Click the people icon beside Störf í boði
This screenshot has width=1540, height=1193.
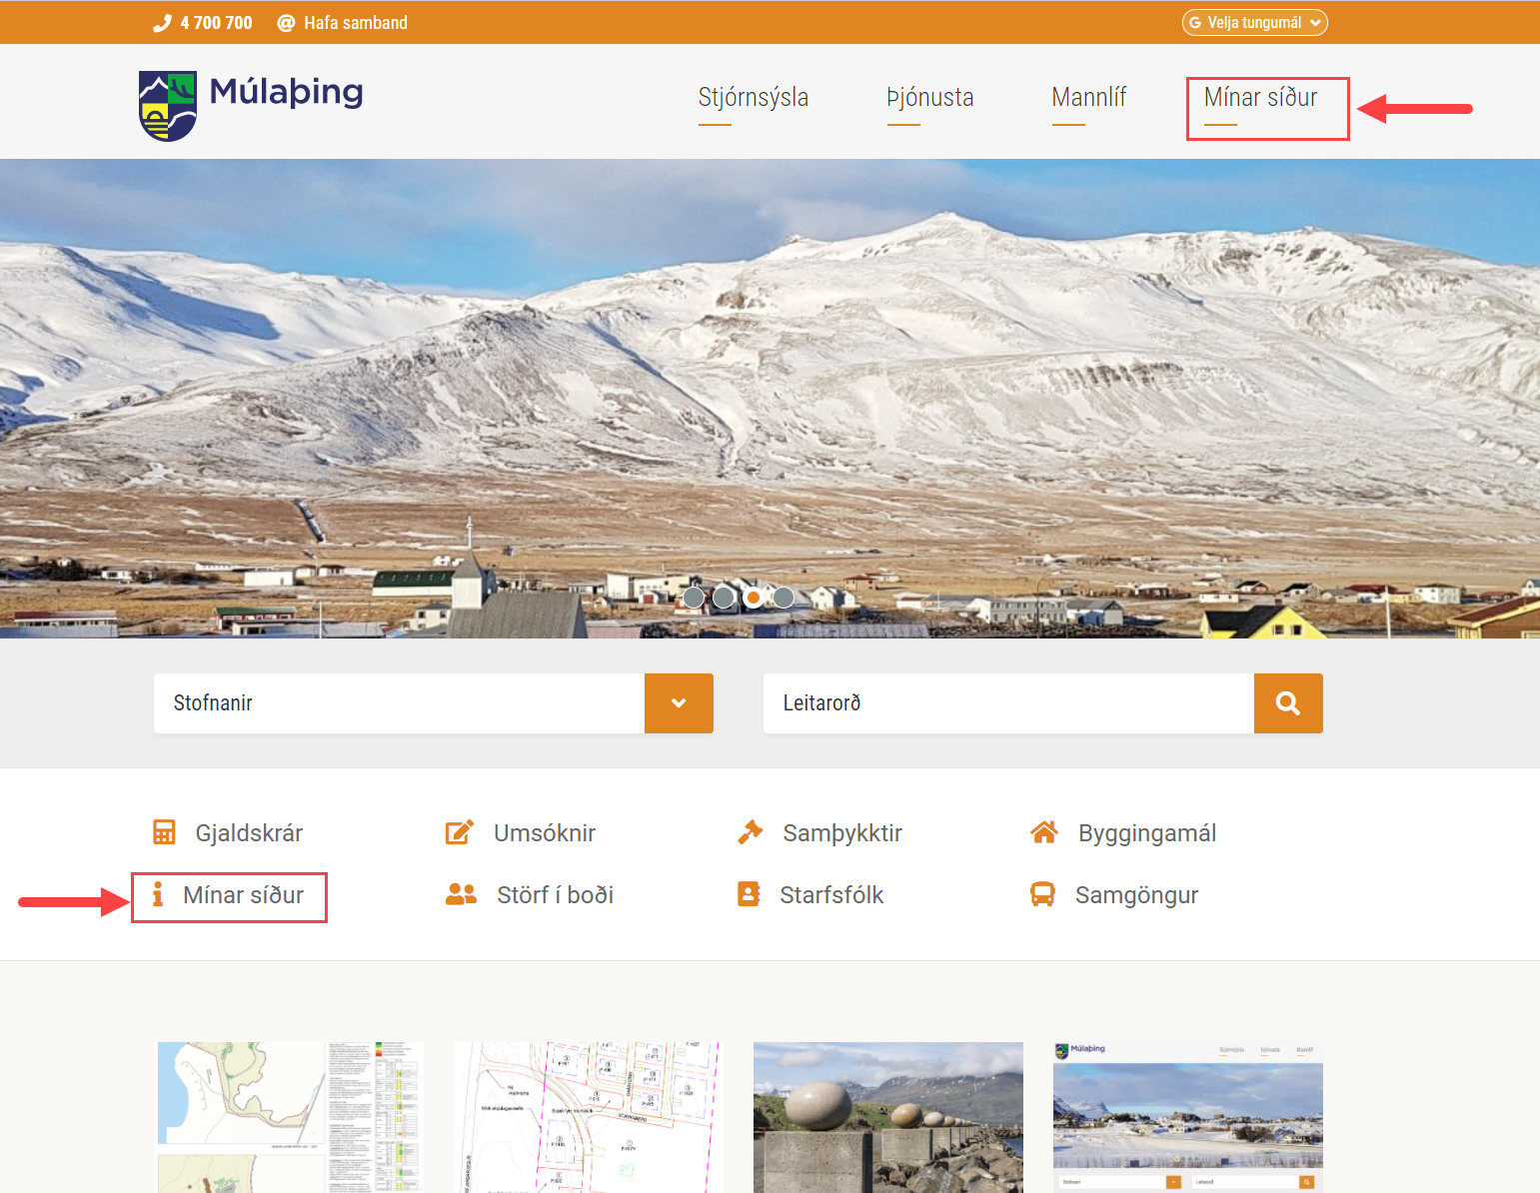[x=461, y=894]
